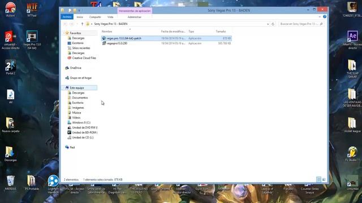Launch the After Effects desktop shortcut
The image size is (362, 203).
[352, 40]
